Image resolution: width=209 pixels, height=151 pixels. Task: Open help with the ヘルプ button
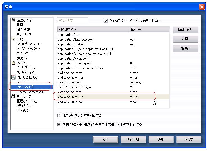[x=189, y=140]
